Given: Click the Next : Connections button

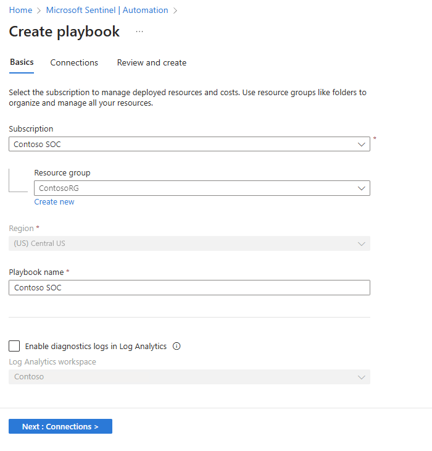Looking at the screenshot, I should pos(60,426).
